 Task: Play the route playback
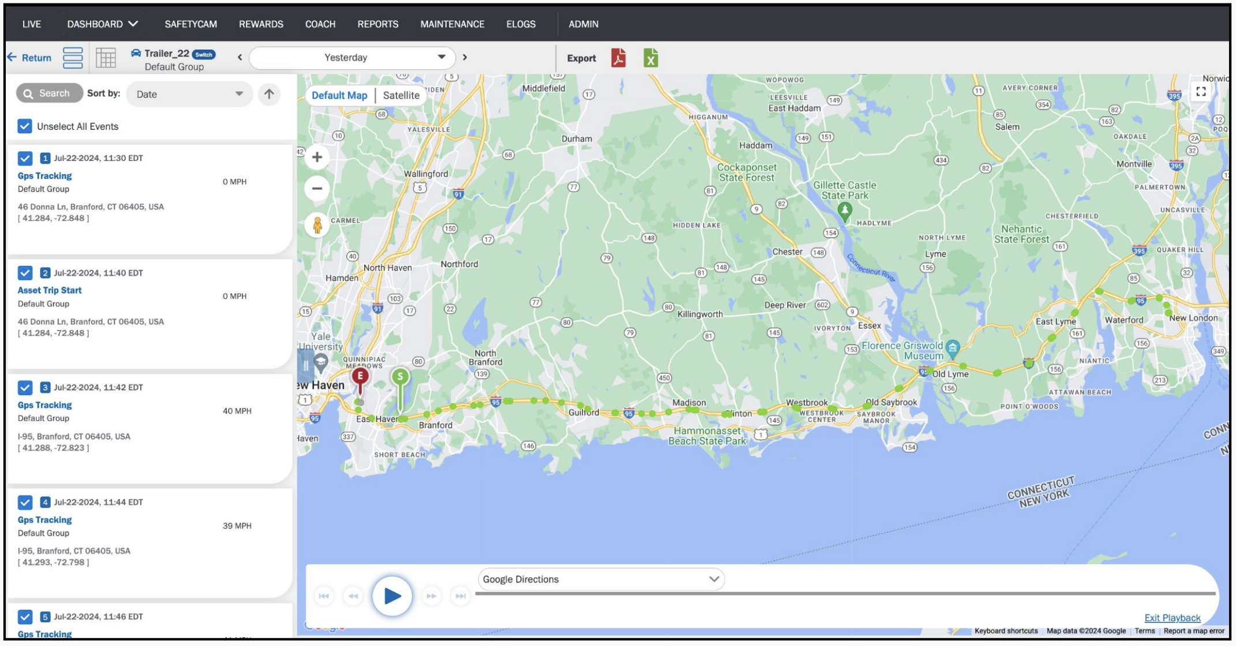pos(392,596)
